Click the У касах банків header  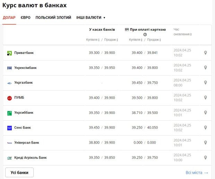point(102,30)
